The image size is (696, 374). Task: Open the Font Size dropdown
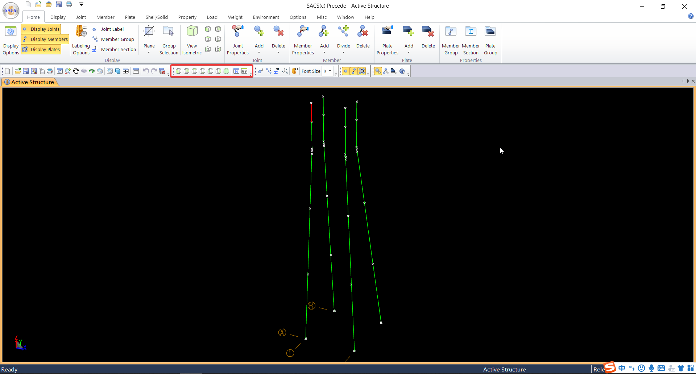[330, 71]
